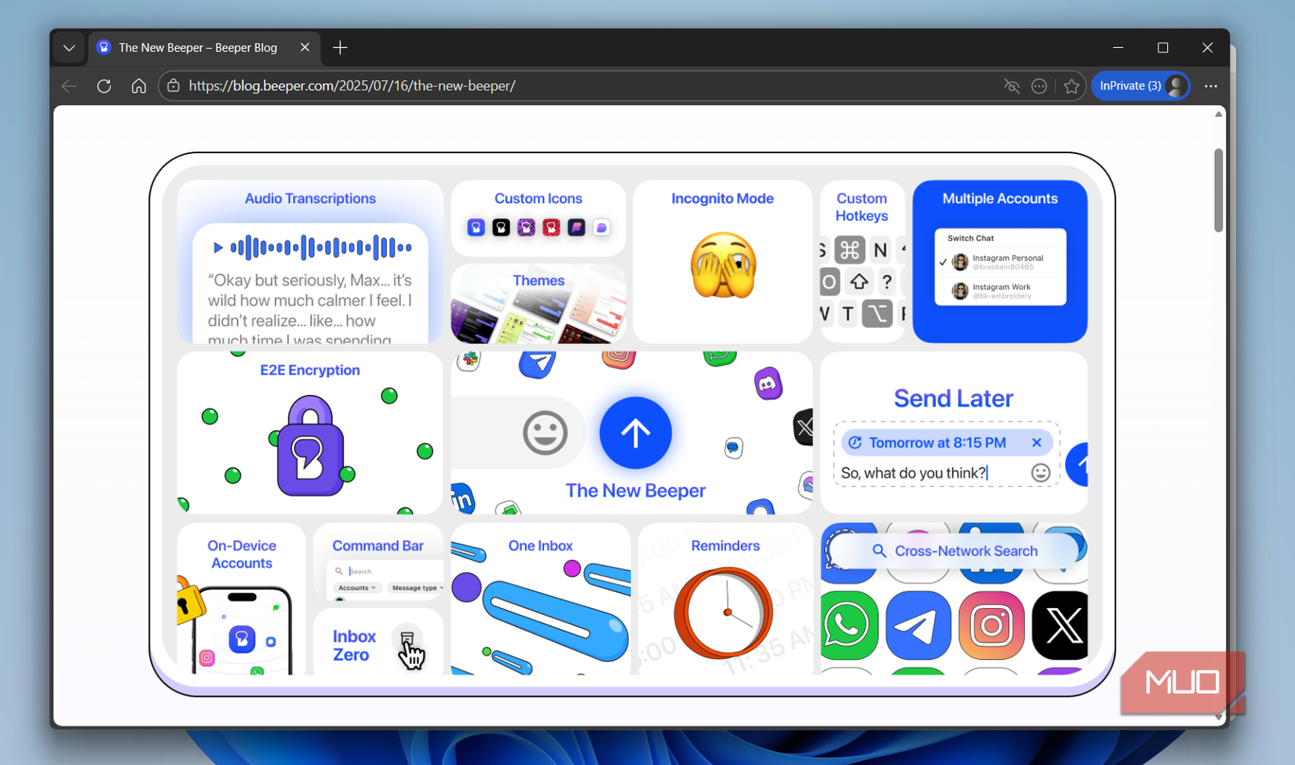Click the purple E2E Encryption padlock
1295x765 pixels.
tap(310, 445)
